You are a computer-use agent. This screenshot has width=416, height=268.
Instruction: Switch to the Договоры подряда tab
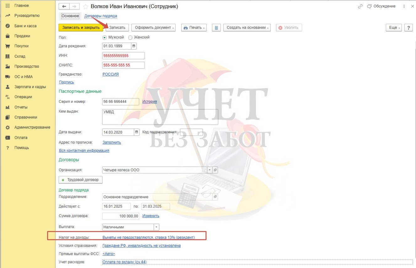pyautogui.click(x=101, y=16)
